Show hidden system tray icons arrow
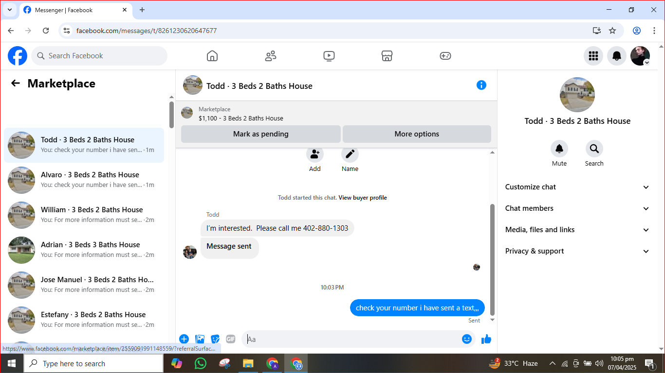This screenshot has height=373, width=665. [x=553, y=363]
